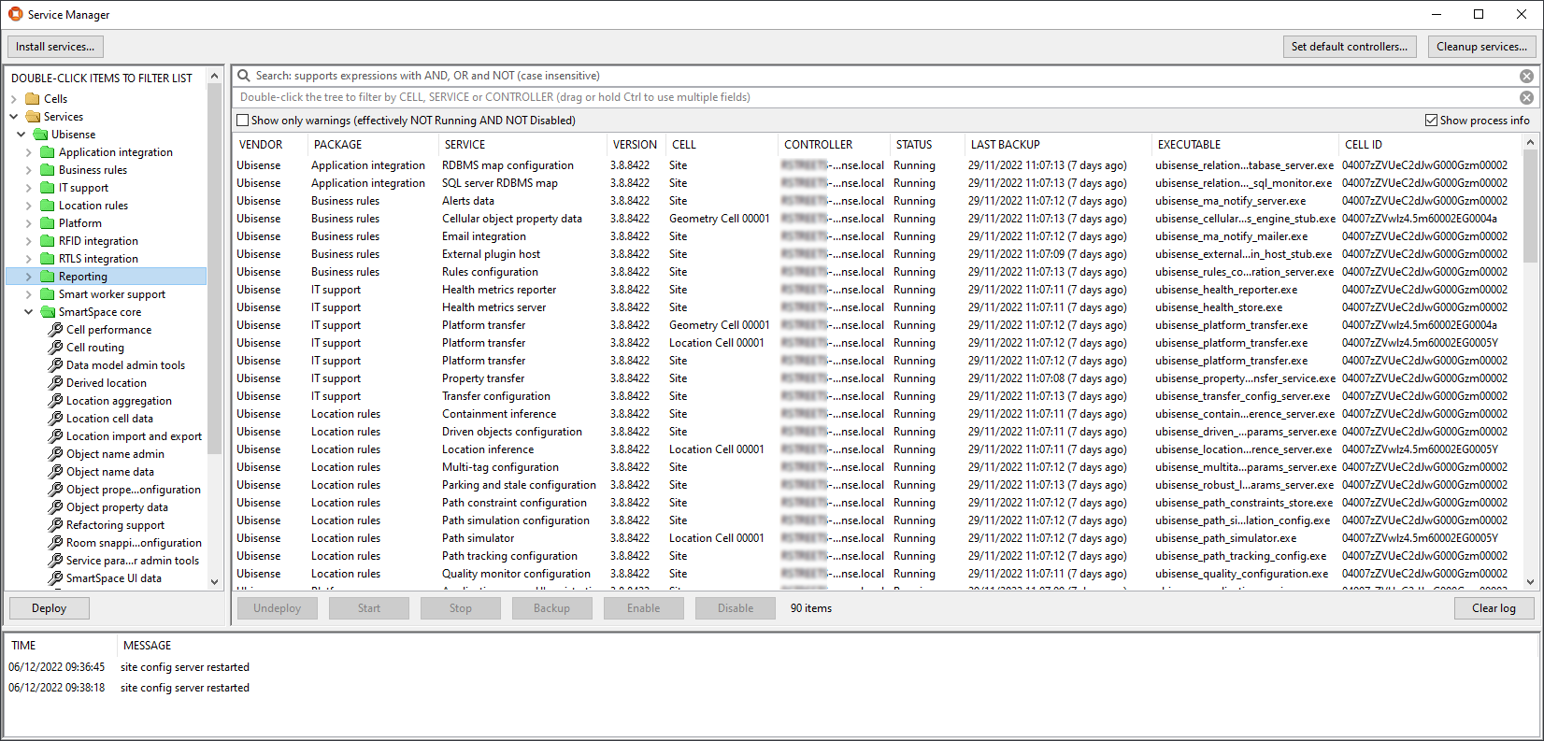Click Set default controllers button
Image resolution: width=1544 pixels, height=741 pixels.
[x=1350, y=47]
